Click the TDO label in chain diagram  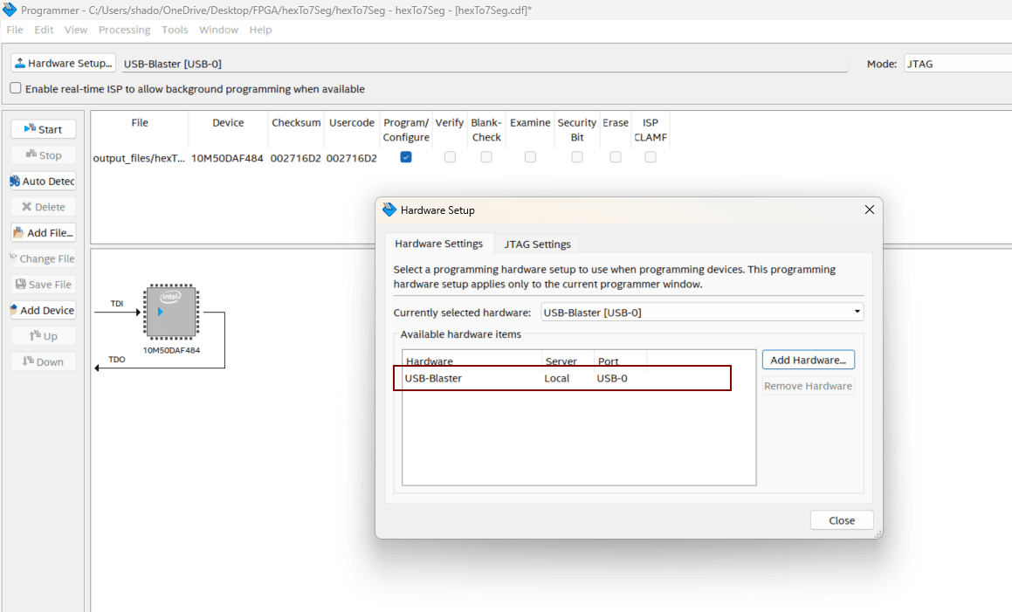(x=117, y=360)
